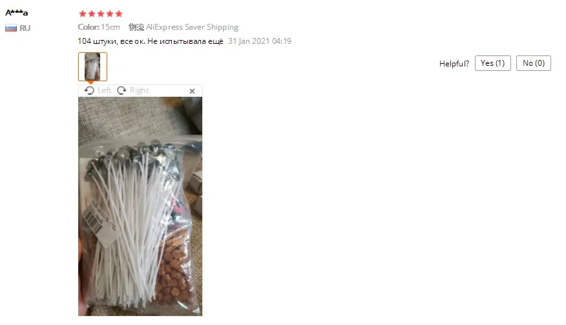Click the Left rotate label

coord(104,90)
